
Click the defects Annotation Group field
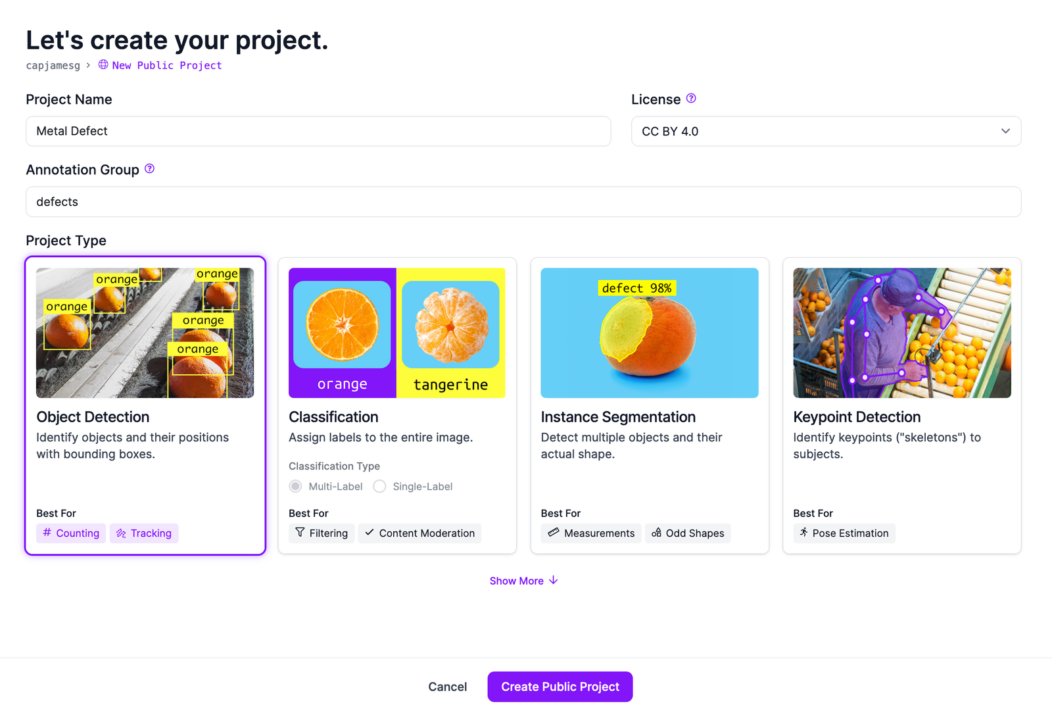[523, 202]
